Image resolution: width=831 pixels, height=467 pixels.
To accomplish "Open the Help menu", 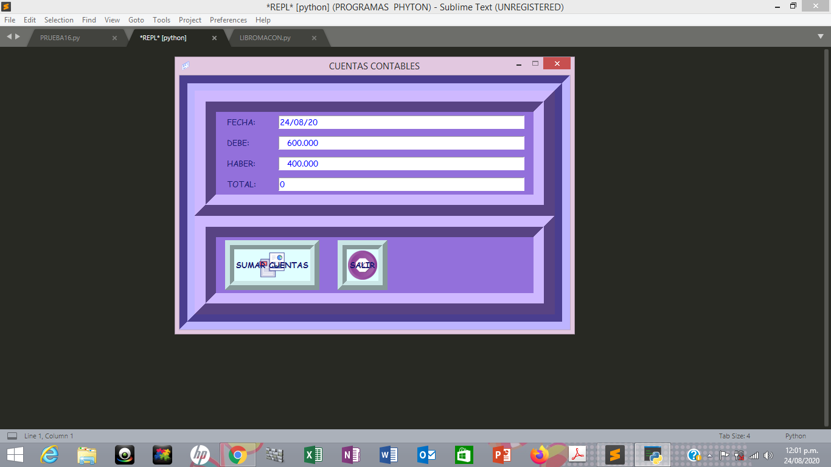I will tap(263, 20).
